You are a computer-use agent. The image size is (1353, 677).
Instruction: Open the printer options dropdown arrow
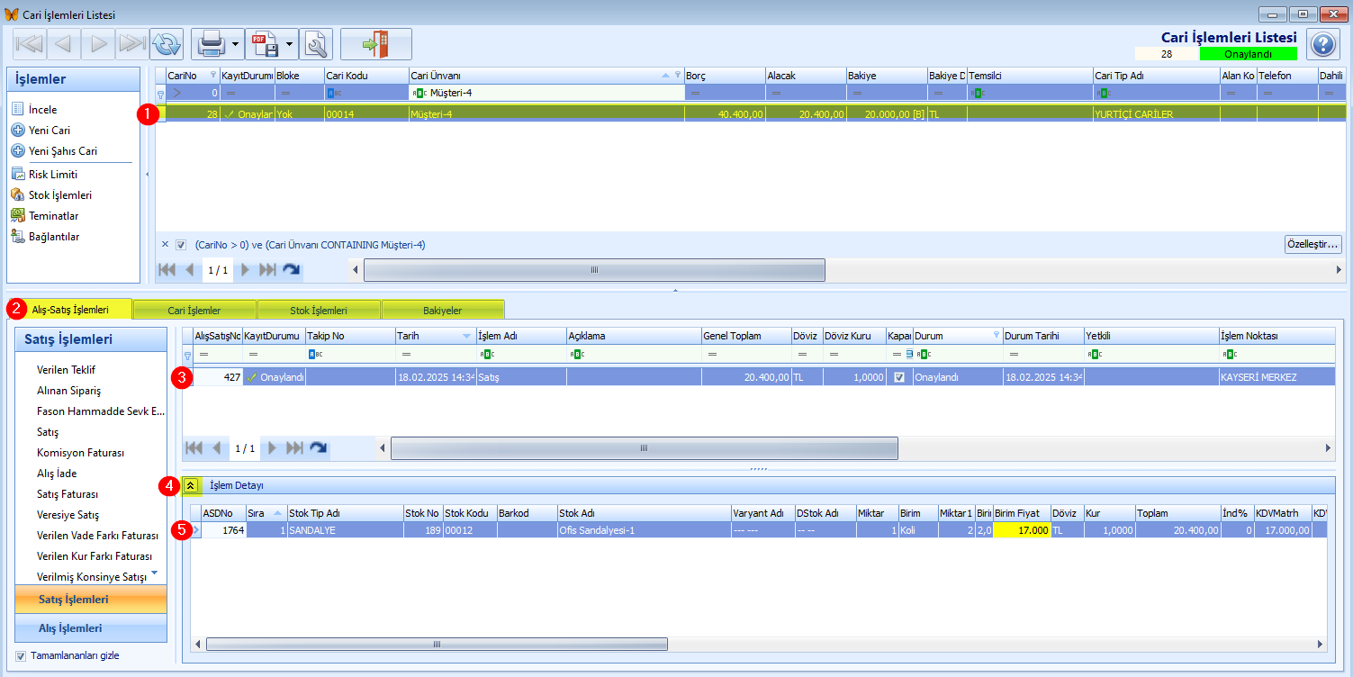[x=235, y=43]
